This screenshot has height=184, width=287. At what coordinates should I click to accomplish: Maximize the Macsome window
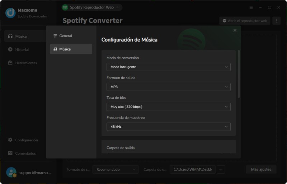(269, 8)
